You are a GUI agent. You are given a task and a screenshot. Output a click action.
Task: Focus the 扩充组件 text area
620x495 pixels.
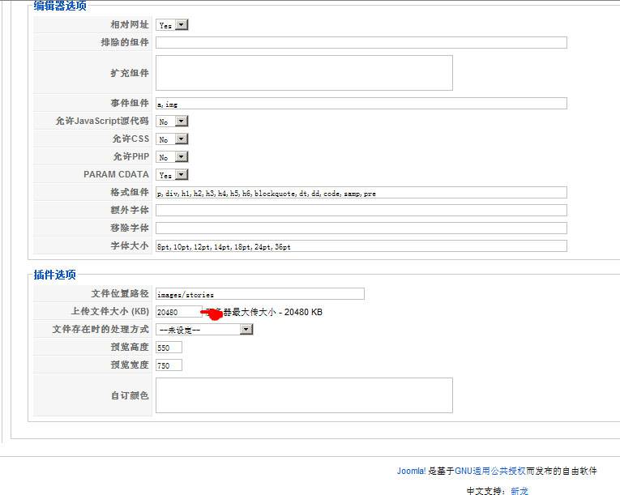coord(304,73)
